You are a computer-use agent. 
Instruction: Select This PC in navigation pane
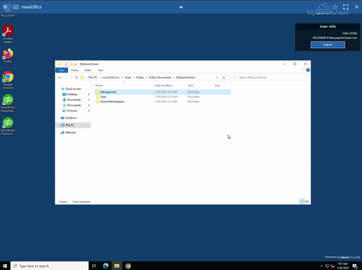(73, 125)
